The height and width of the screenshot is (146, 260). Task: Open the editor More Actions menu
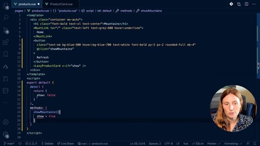tap(254, 4)
